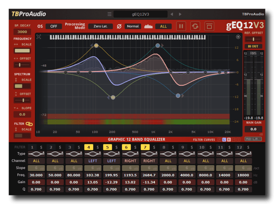Adjust the Ref. Offset slider
This screenshot has width=274, height=204.
[x=253, y=39]
